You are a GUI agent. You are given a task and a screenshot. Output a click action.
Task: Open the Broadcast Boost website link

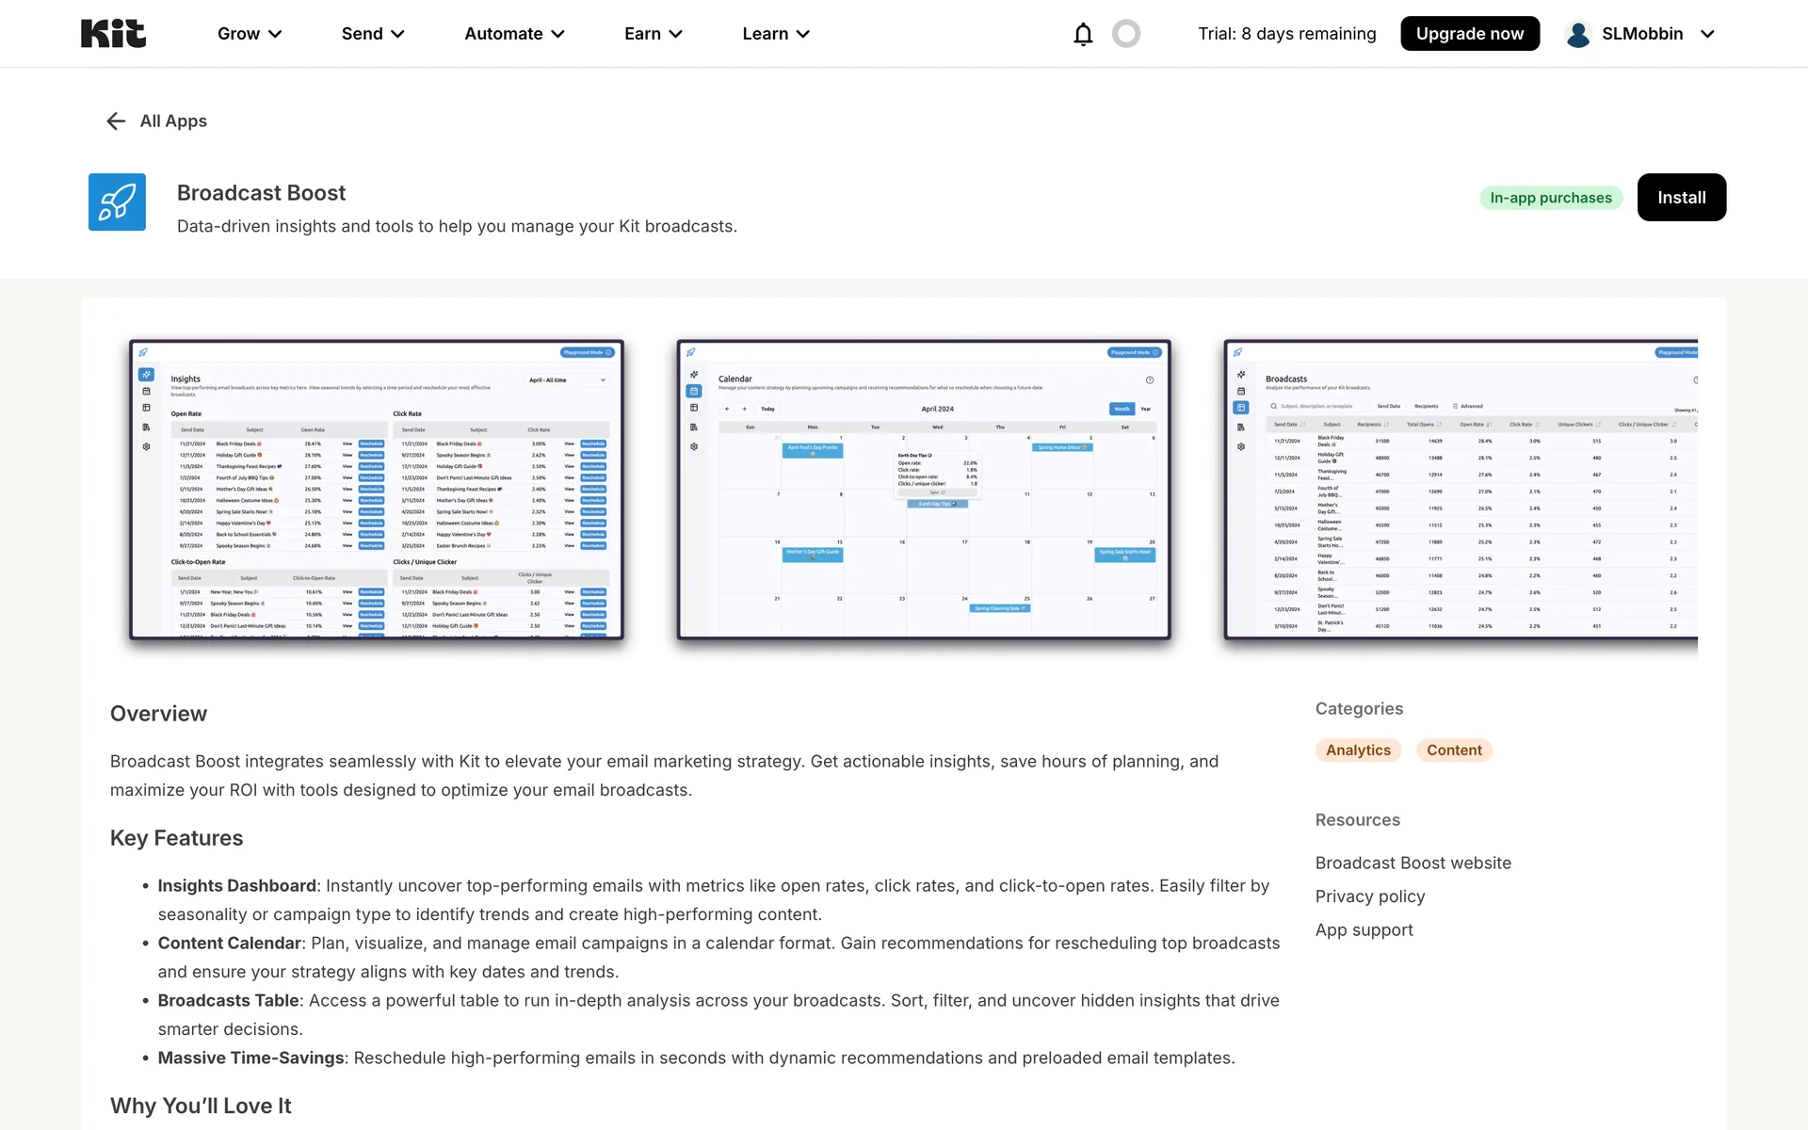tap(1412, 863)
